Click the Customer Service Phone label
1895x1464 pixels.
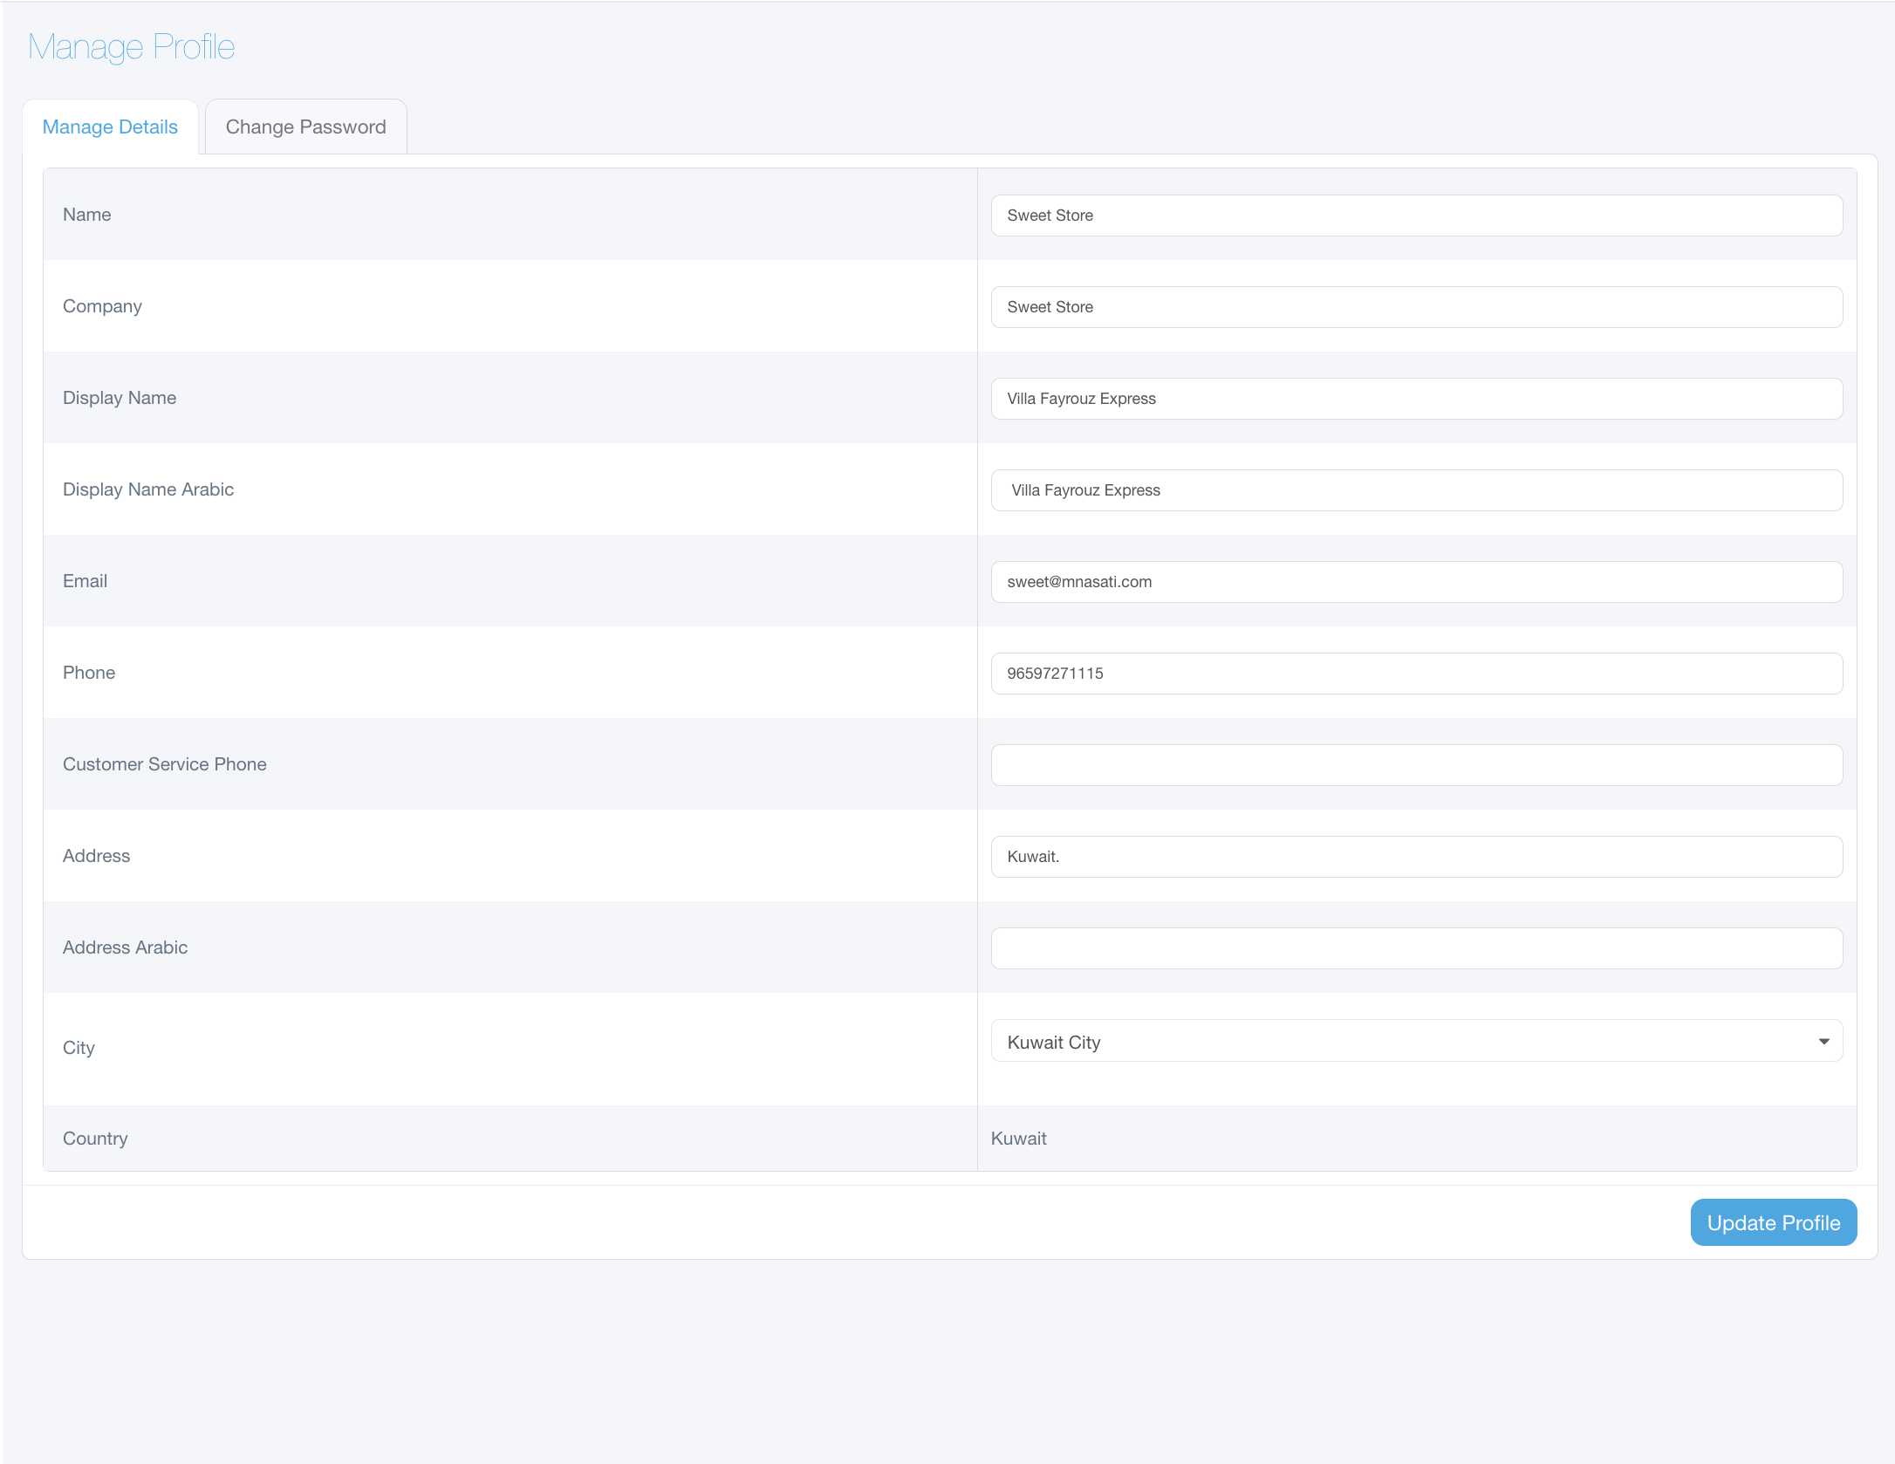[x=164, y=764]
